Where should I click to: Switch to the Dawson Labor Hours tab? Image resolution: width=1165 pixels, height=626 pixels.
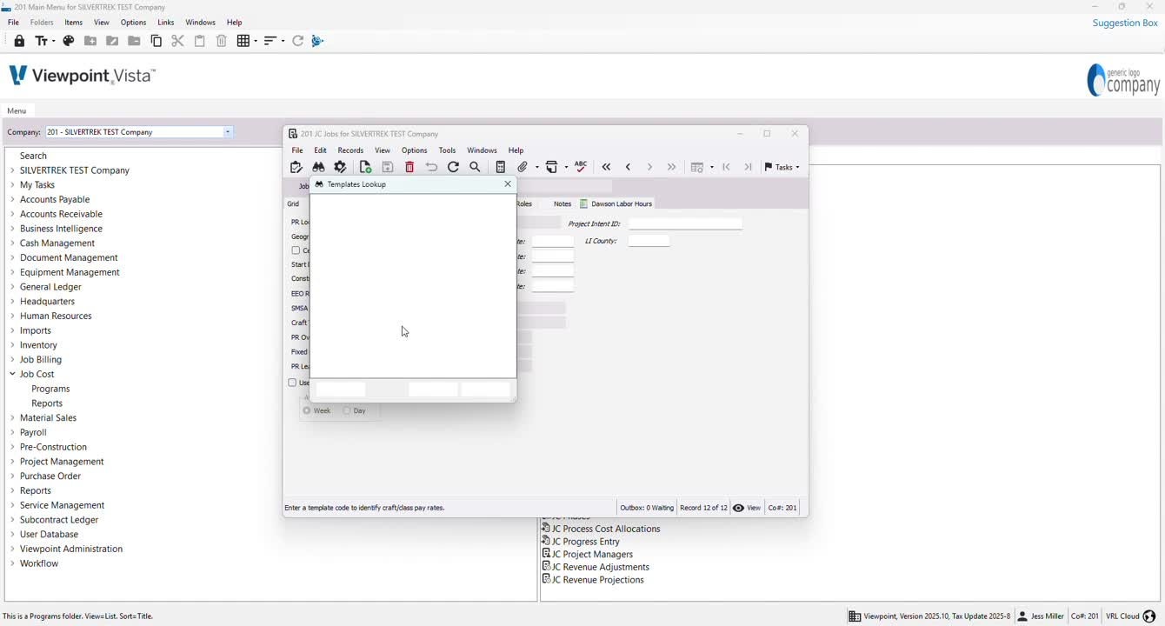[616, 203]
